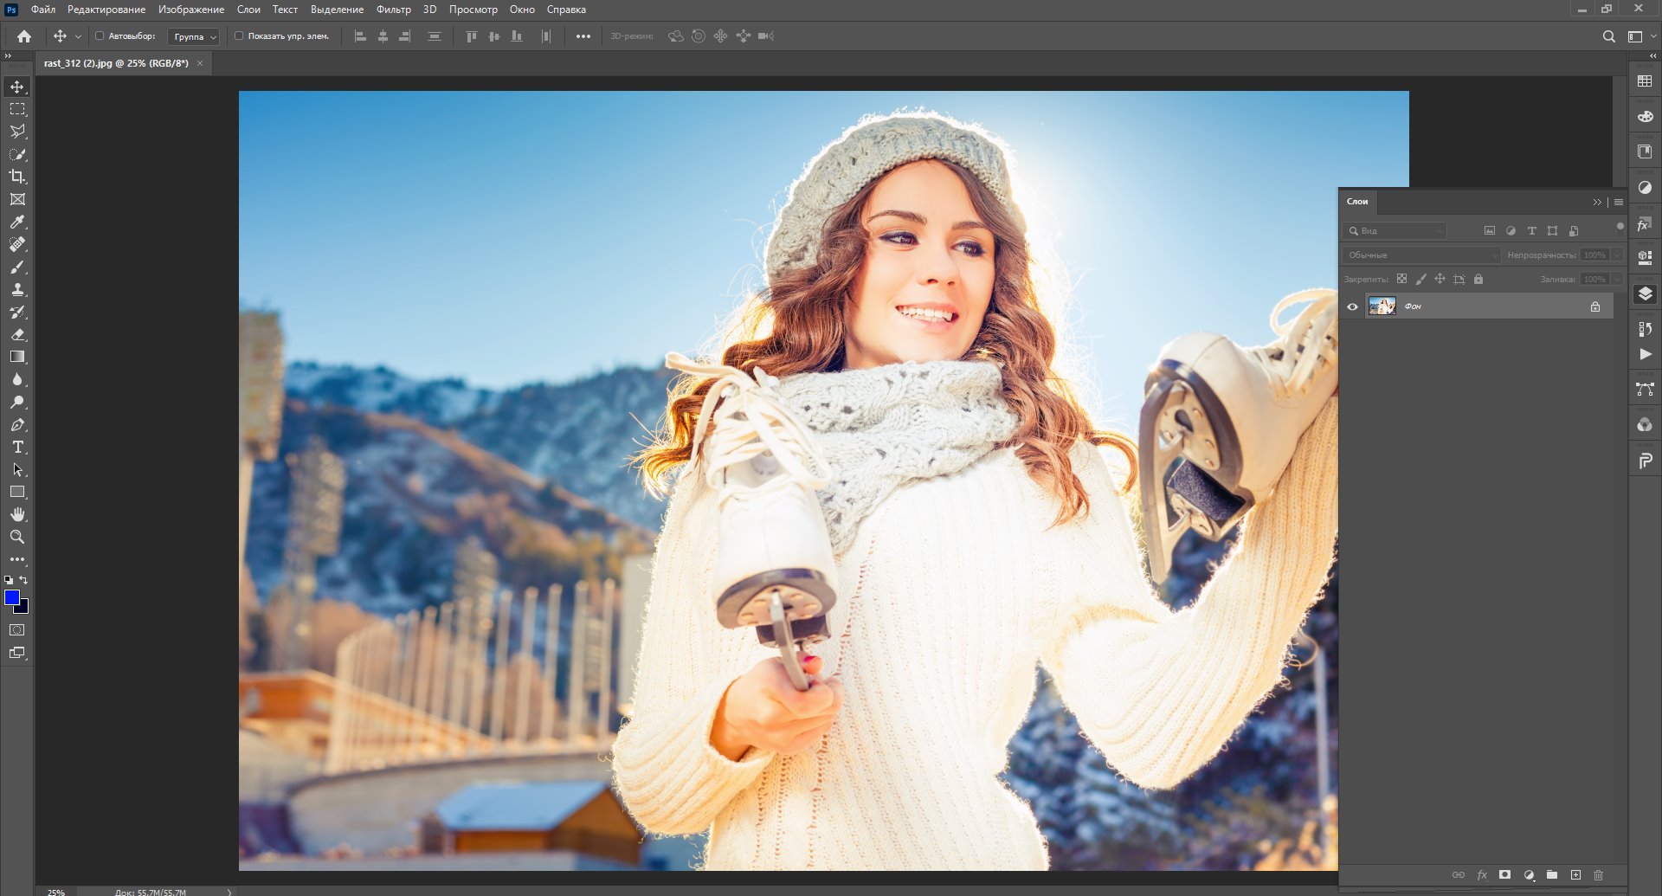The image size is (1662, 896).
Task: Activate the Horizontal Type tool
Action: pyautogui.click(x=17, y=447)
